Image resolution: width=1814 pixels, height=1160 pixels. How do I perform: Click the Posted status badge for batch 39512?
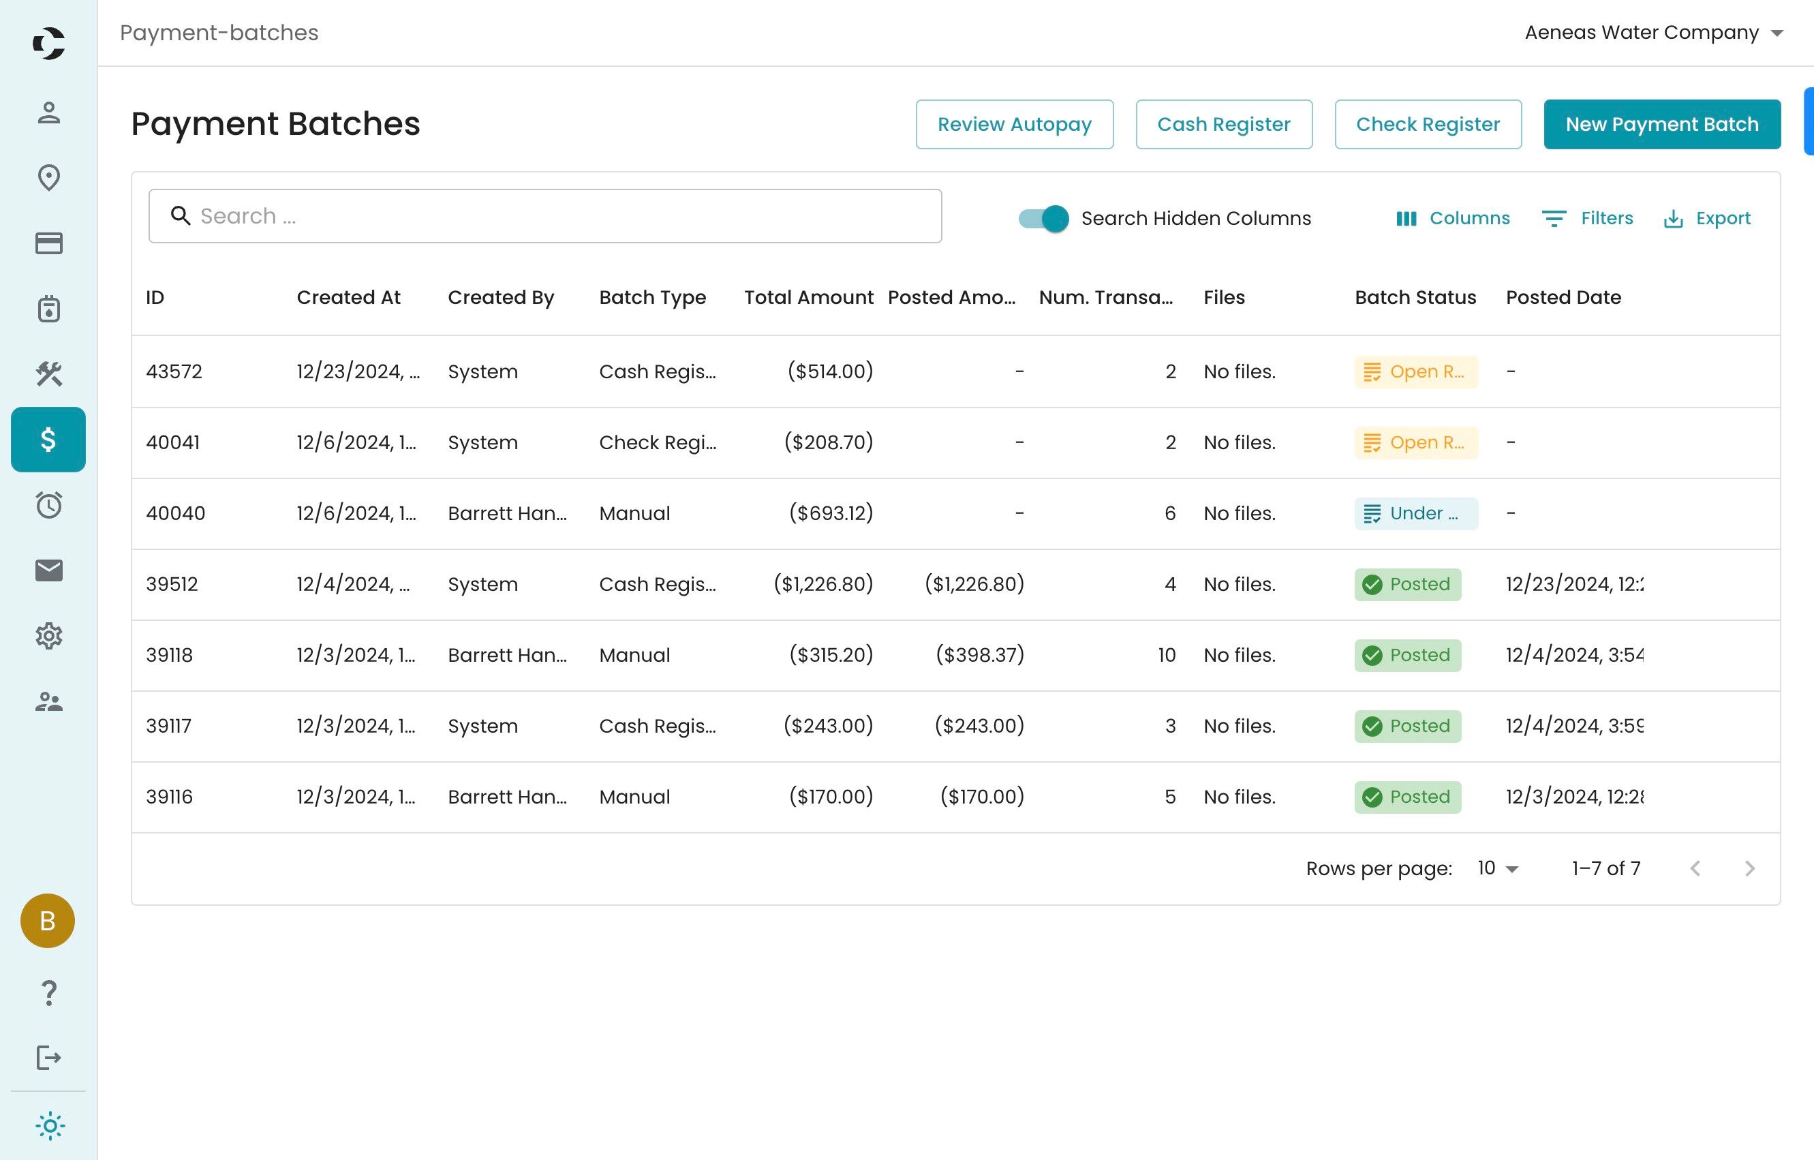1407,585
